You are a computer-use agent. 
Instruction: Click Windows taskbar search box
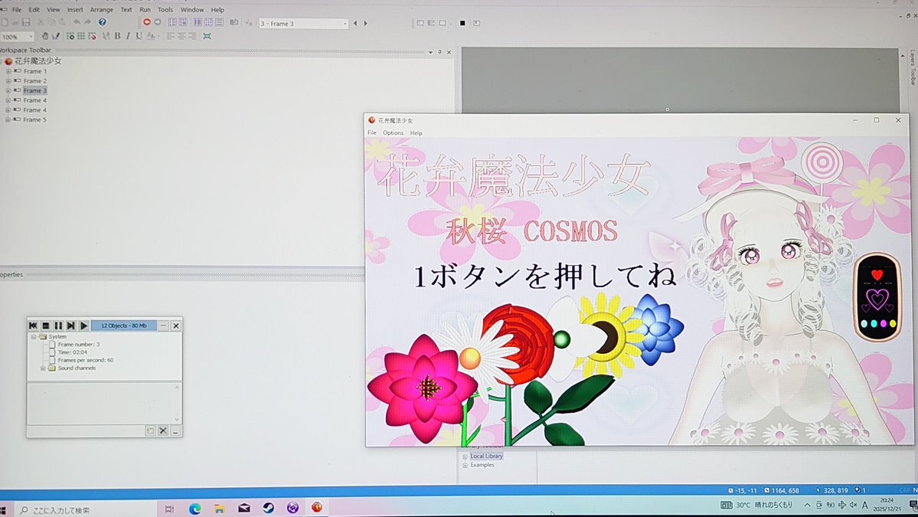[85, 510]
